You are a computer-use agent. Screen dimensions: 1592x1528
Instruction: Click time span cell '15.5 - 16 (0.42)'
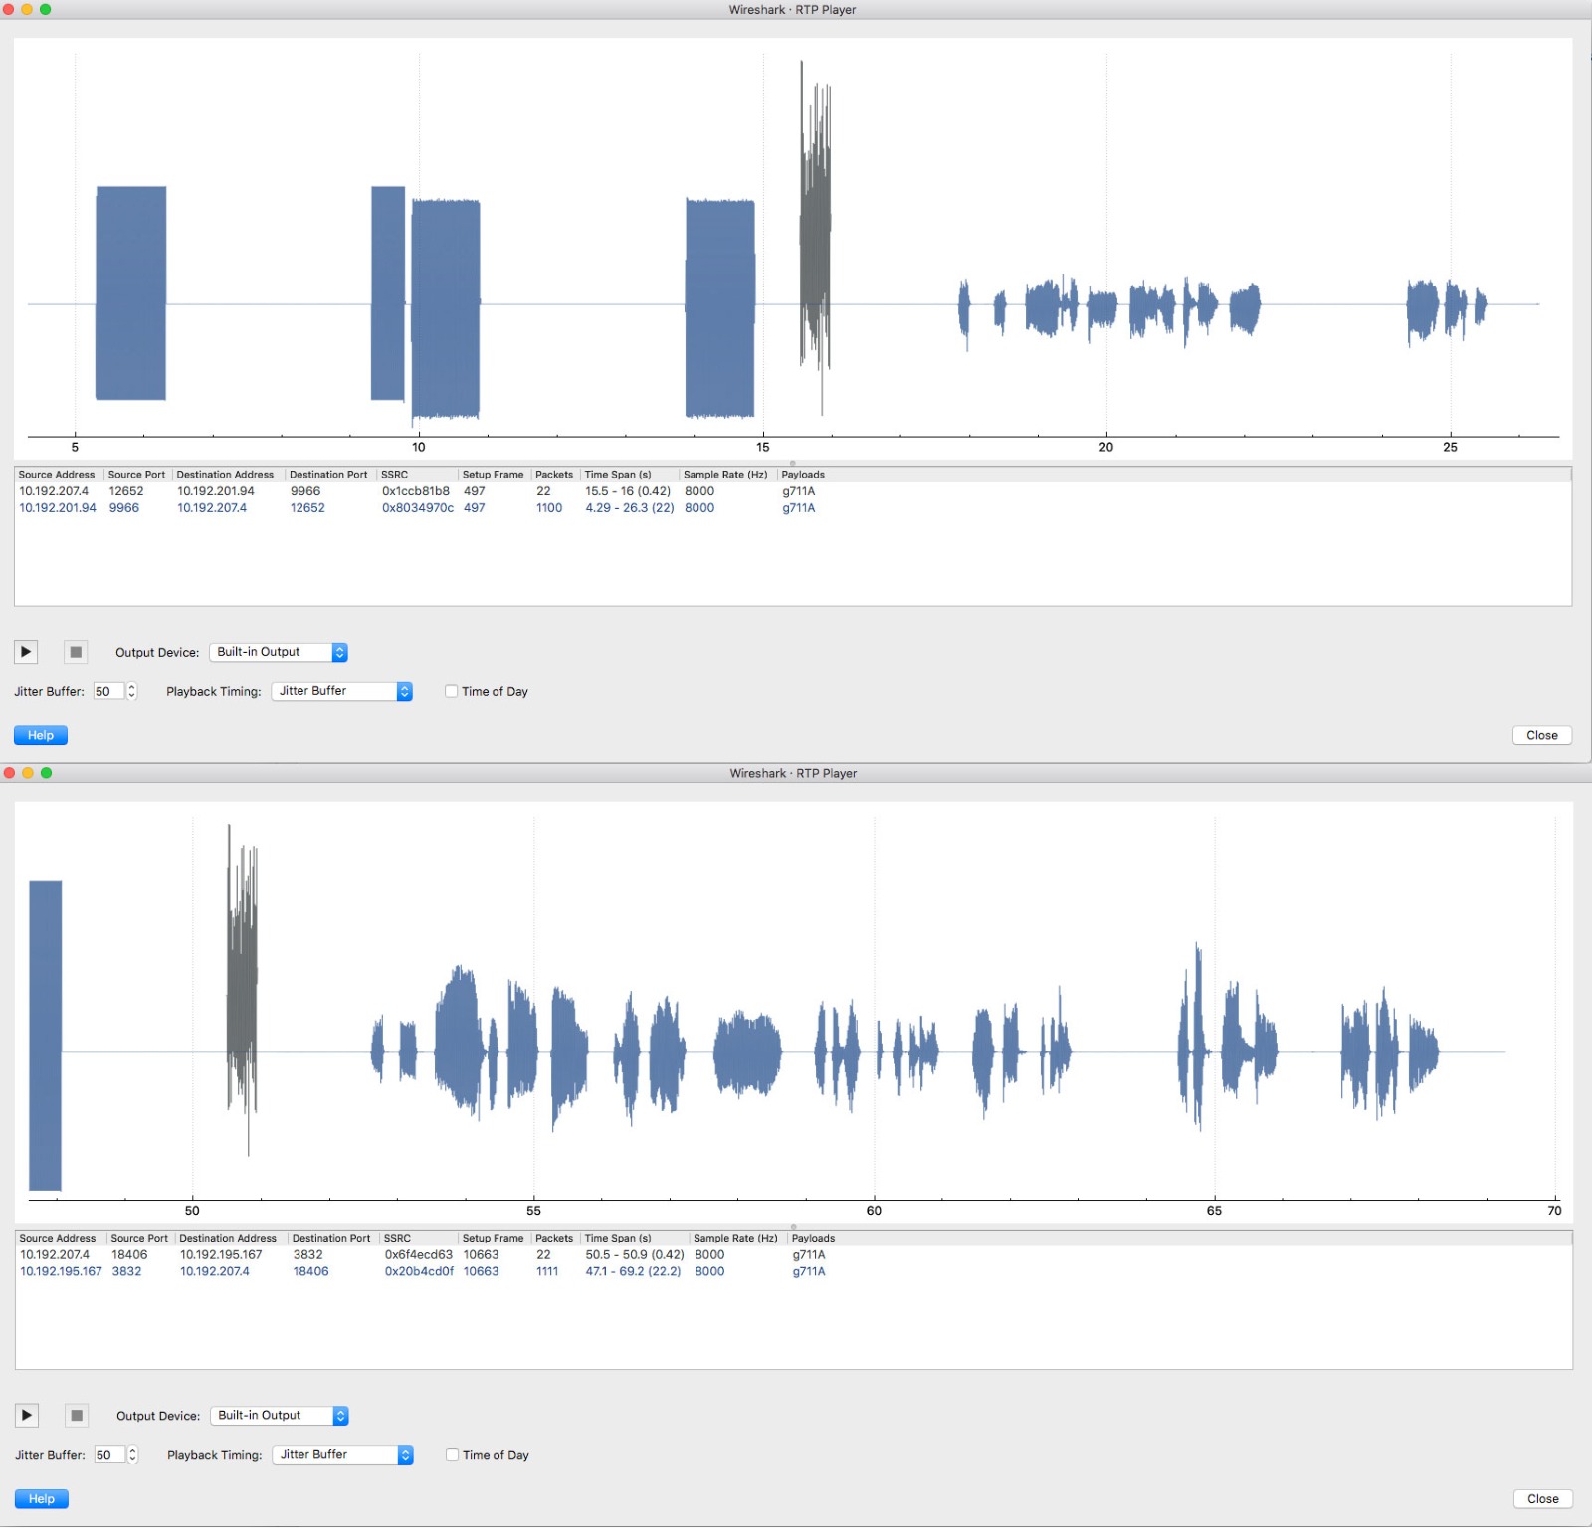coord(628,491)
